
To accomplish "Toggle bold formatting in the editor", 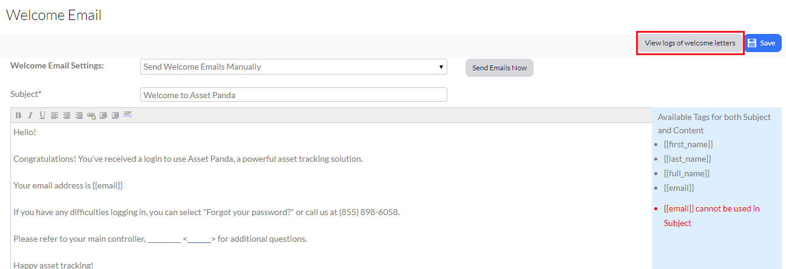I will point(18,115).
